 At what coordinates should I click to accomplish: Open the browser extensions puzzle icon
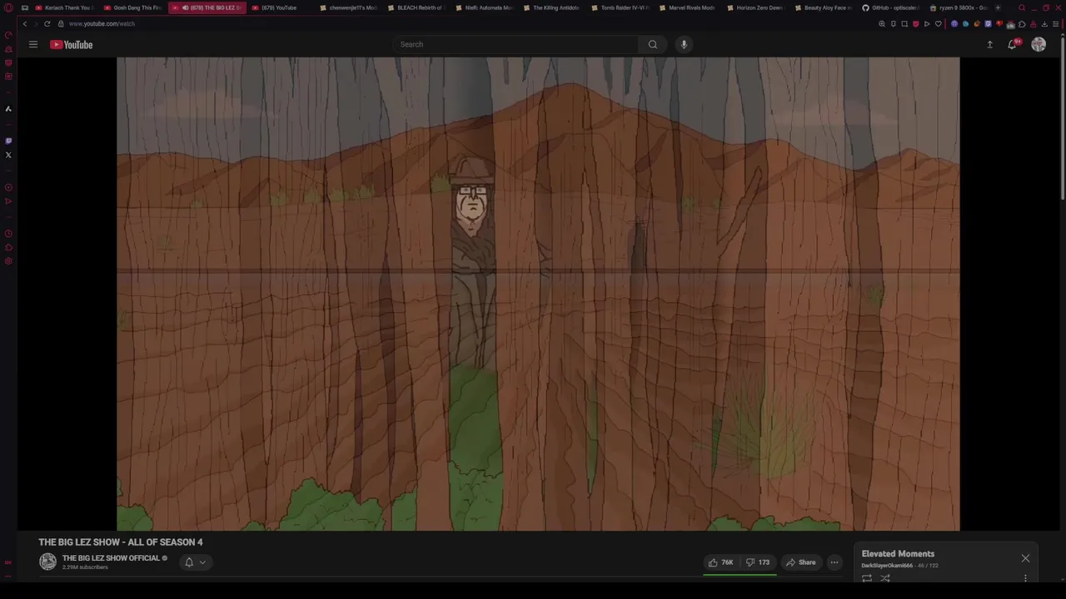pos(1022,23)
